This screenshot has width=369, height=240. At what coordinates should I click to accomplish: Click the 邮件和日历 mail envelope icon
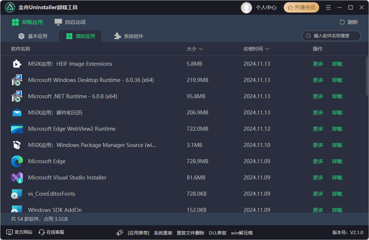point(17,113)
